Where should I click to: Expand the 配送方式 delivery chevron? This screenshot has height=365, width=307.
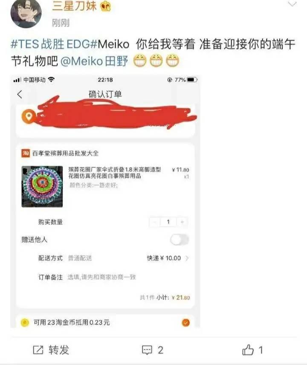coord(187,258)
